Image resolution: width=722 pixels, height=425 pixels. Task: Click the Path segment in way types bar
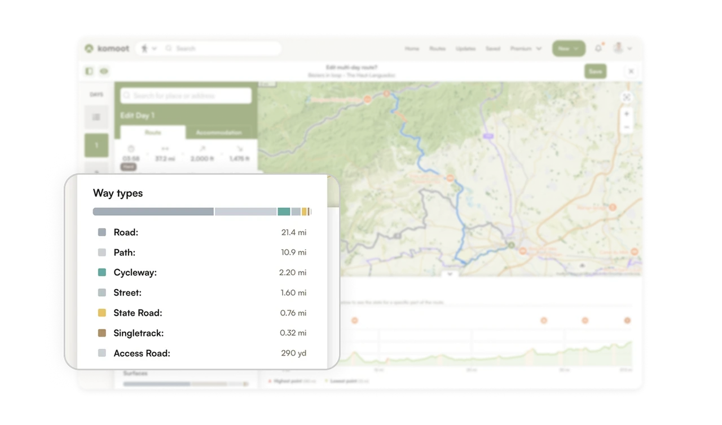point(245,212)
